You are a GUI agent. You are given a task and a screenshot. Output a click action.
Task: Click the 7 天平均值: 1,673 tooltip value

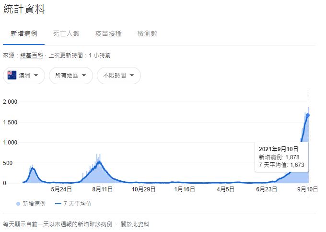[x=281, y=165]
